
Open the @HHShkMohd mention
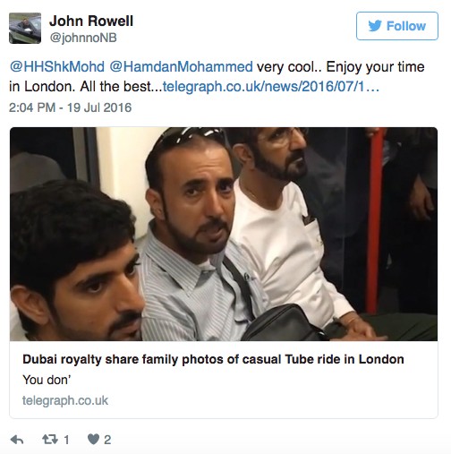tap(57, 66)
